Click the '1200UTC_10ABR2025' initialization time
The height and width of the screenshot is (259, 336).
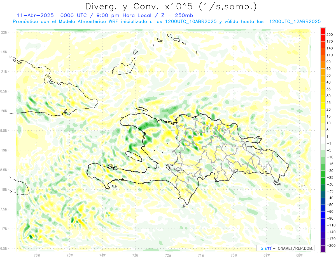(191, 22)
